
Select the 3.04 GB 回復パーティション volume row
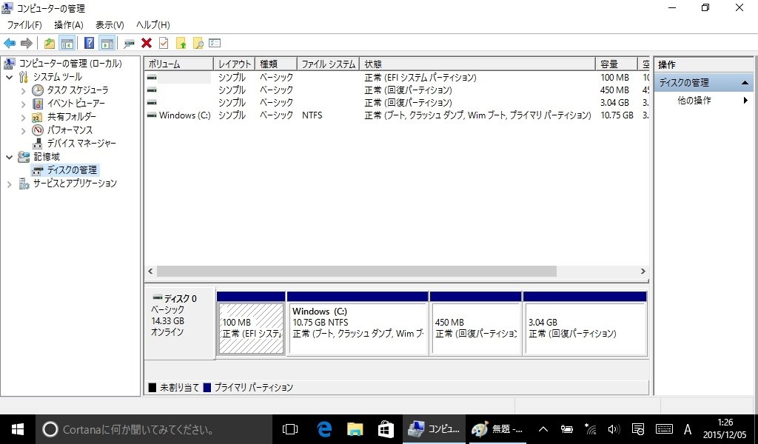coord(397,102)
